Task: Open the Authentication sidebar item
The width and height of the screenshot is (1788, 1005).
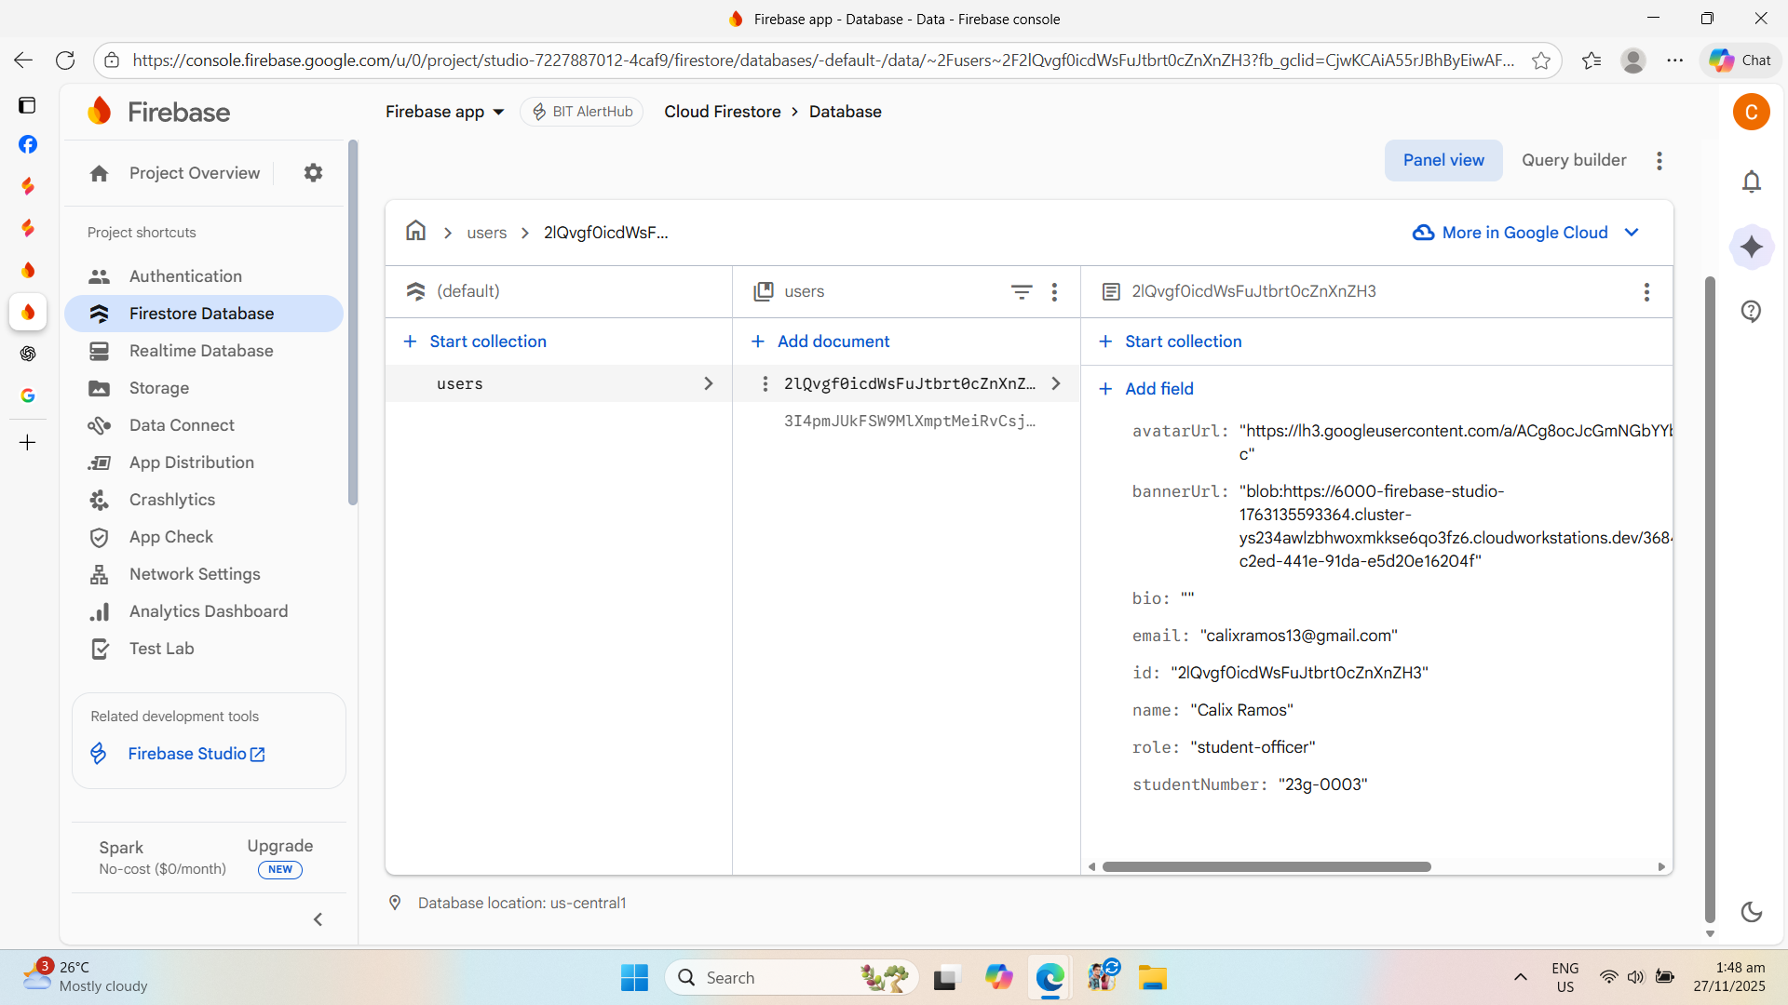Action: (x=185, y=276)
